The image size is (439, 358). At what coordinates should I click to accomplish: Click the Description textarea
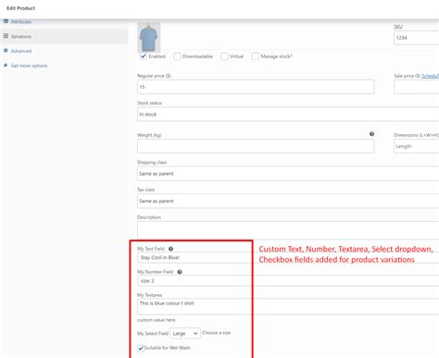tap(288, 229)
